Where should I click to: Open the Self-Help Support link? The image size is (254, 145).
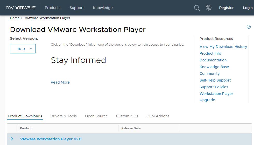tap(215, 80)
